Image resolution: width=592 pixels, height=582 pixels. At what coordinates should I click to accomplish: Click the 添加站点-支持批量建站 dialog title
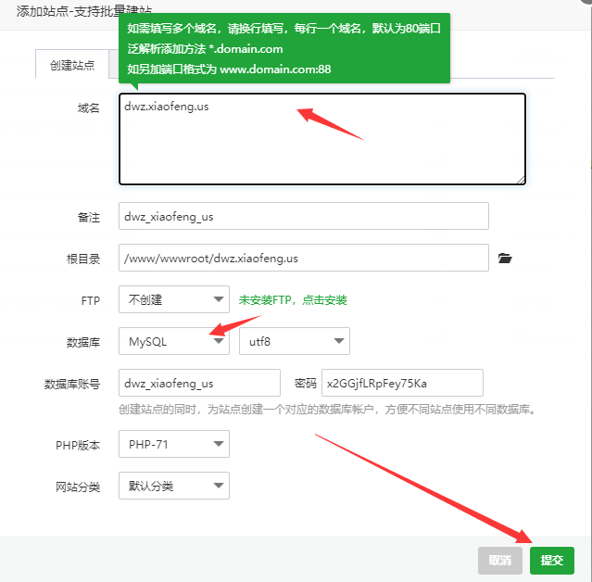click(x=84, y=11)
